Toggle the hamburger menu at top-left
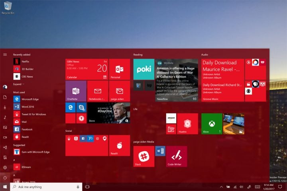This screenshot has height=191, width=287. click(x=5, y=55)
